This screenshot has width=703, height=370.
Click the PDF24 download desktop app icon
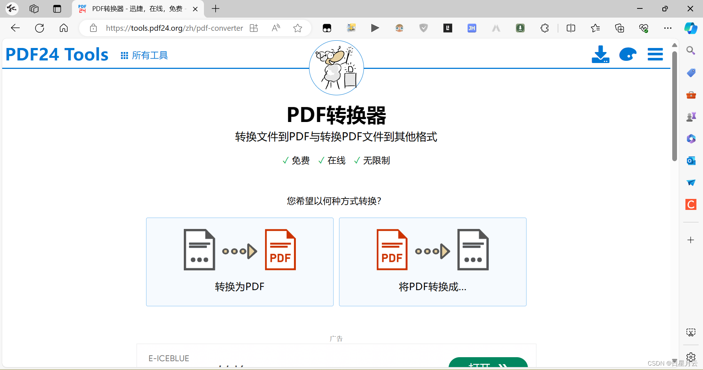(600, 54)
